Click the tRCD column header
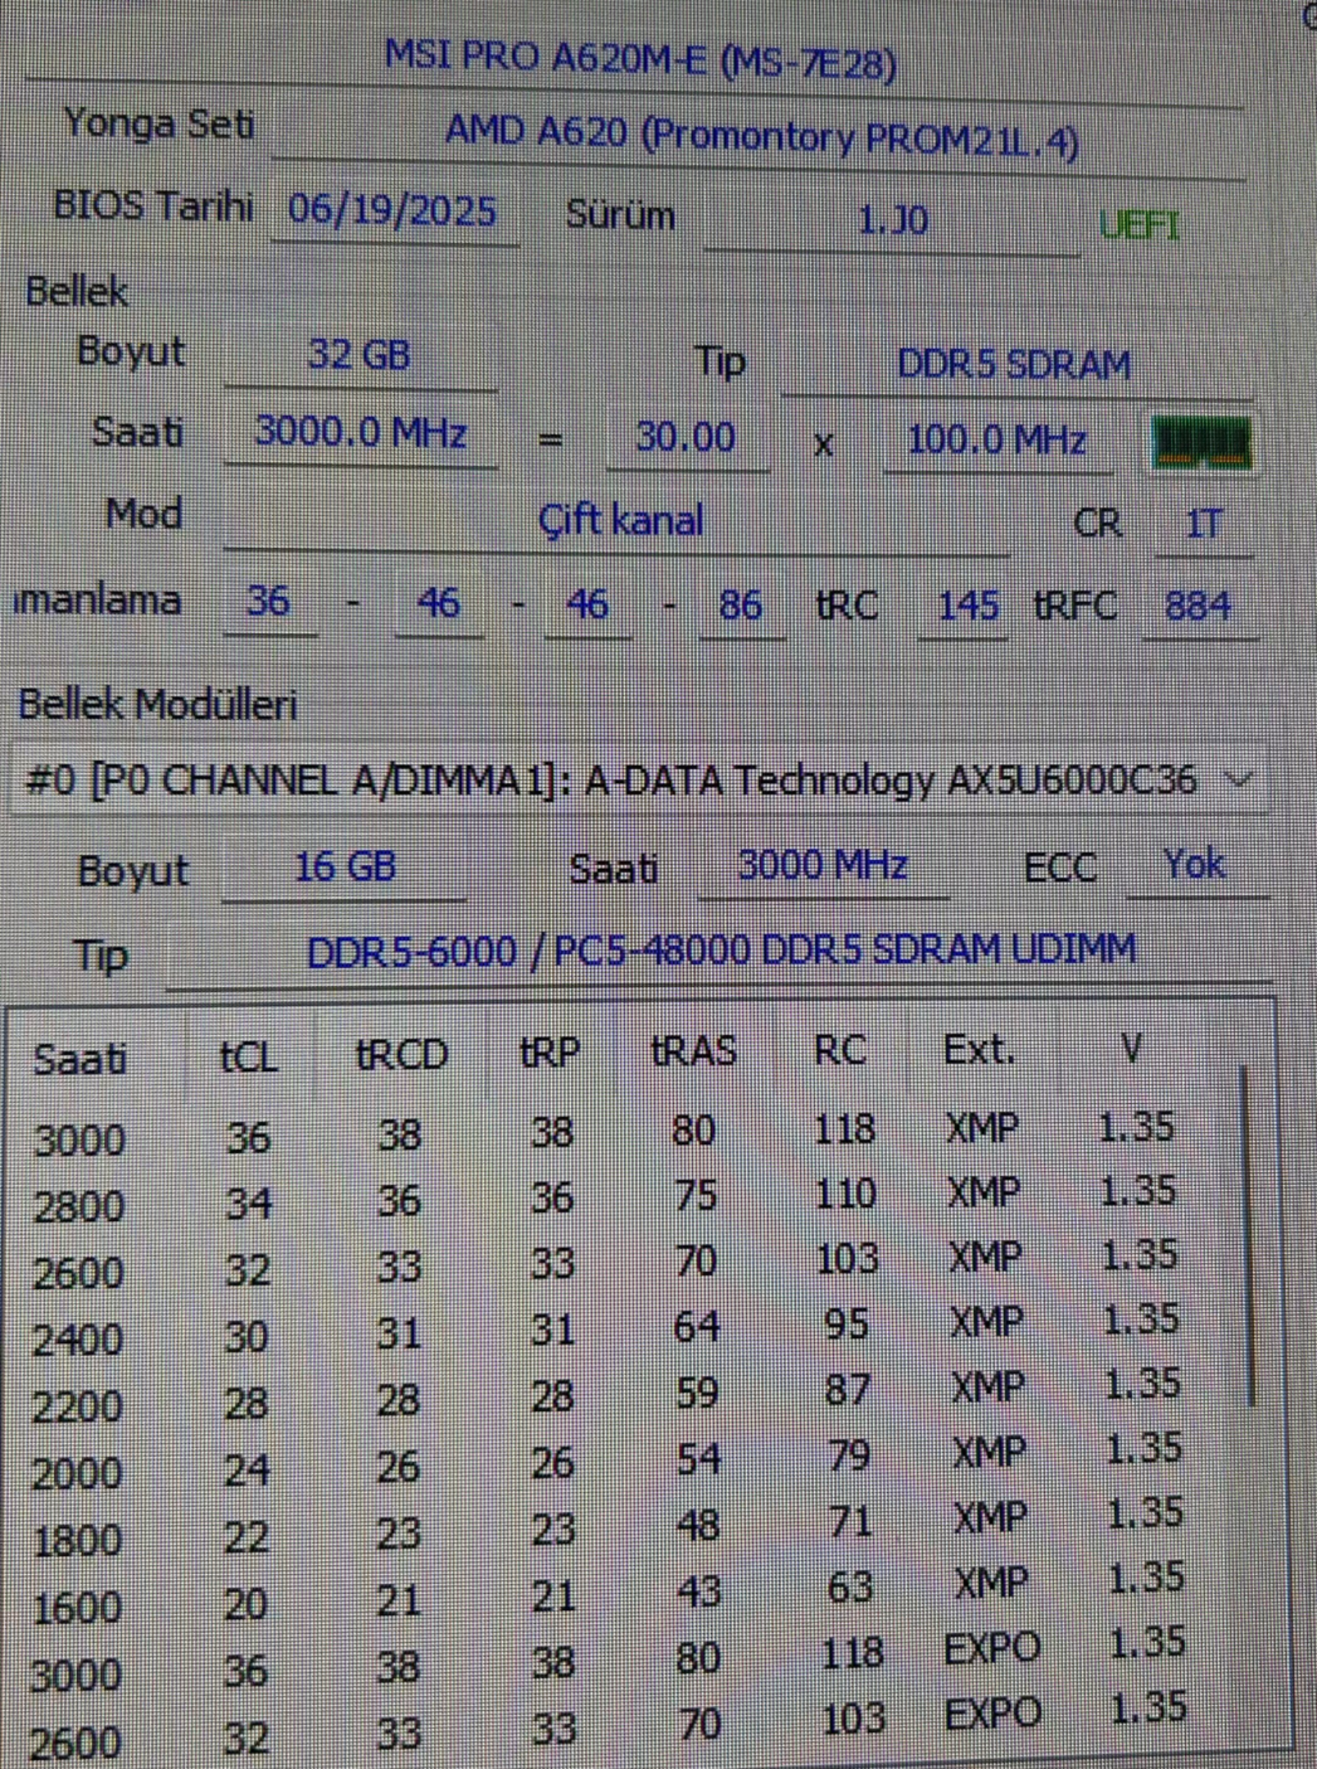 click(x=401, y=1054)
